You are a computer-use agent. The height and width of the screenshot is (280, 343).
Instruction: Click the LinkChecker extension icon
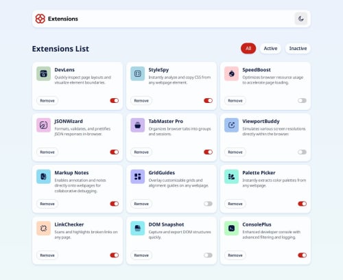(x=43, y=229)
